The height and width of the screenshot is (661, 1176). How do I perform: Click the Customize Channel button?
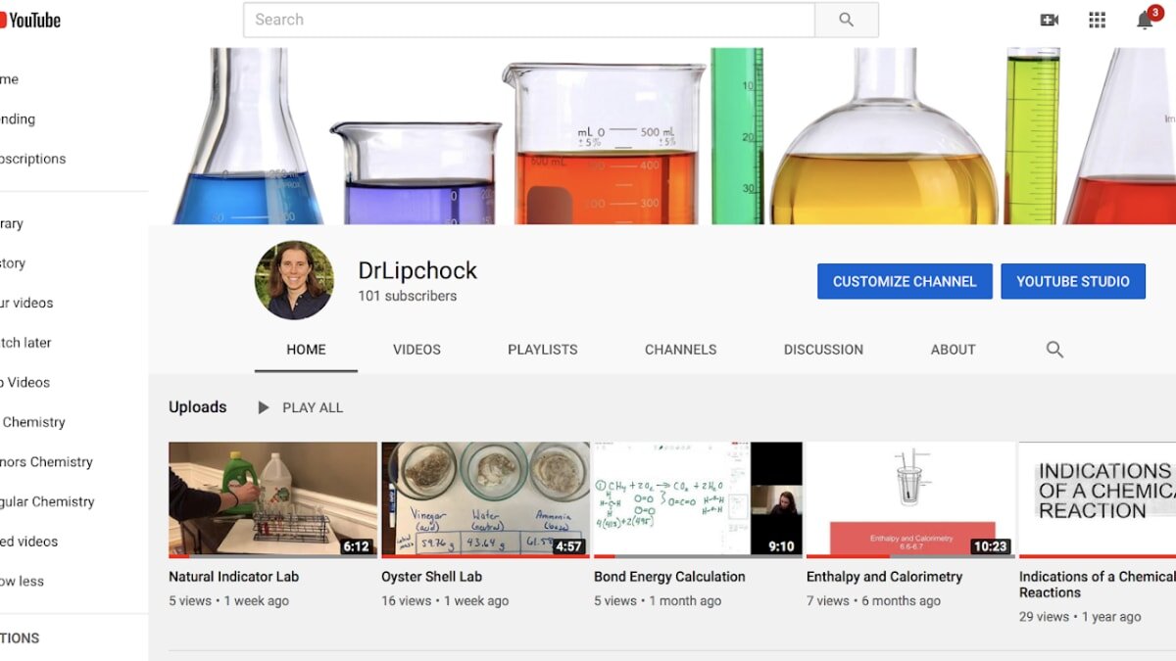coord(905,281)
